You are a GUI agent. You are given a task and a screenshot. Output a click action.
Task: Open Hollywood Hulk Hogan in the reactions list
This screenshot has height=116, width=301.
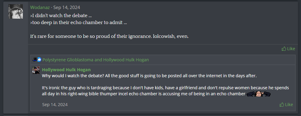tap(126, 60)
